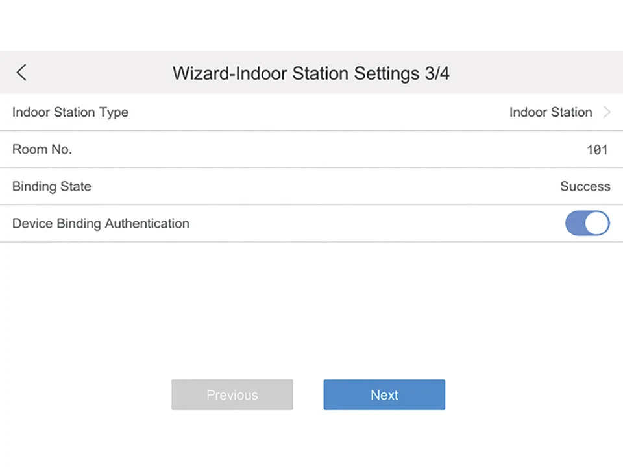Screen dimensions: 623x467
Task: Click the Device Binding Authentication label
Action: pos(101,224)
